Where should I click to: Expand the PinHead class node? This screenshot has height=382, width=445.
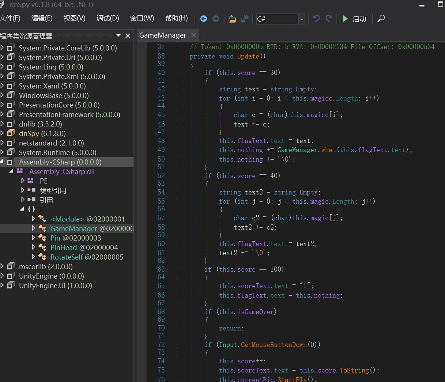[x=33, y=247]
